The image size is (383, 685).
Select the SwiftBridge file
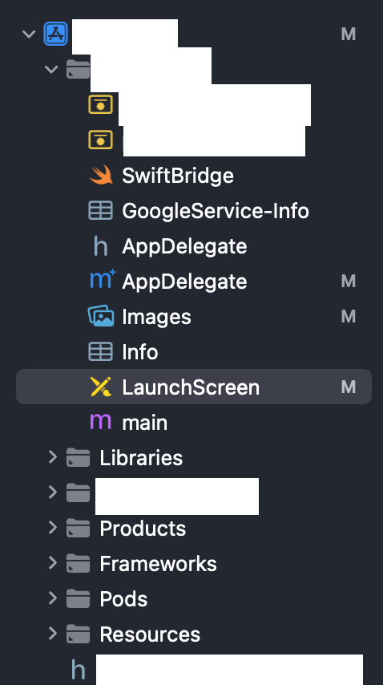[178, 176]
